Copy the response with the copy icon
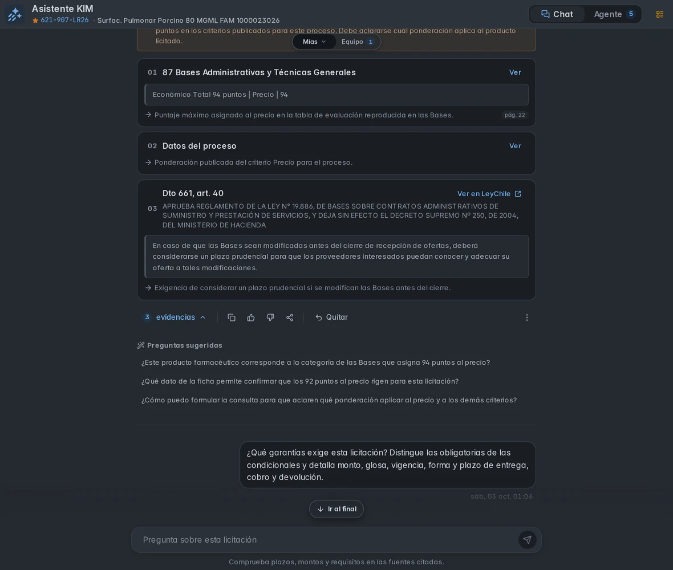 232,317
